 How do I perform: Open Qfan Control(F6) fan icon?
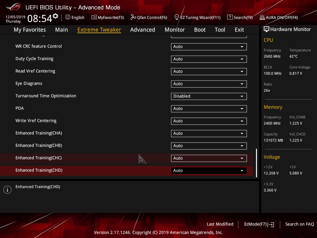(x=133, y=17)
